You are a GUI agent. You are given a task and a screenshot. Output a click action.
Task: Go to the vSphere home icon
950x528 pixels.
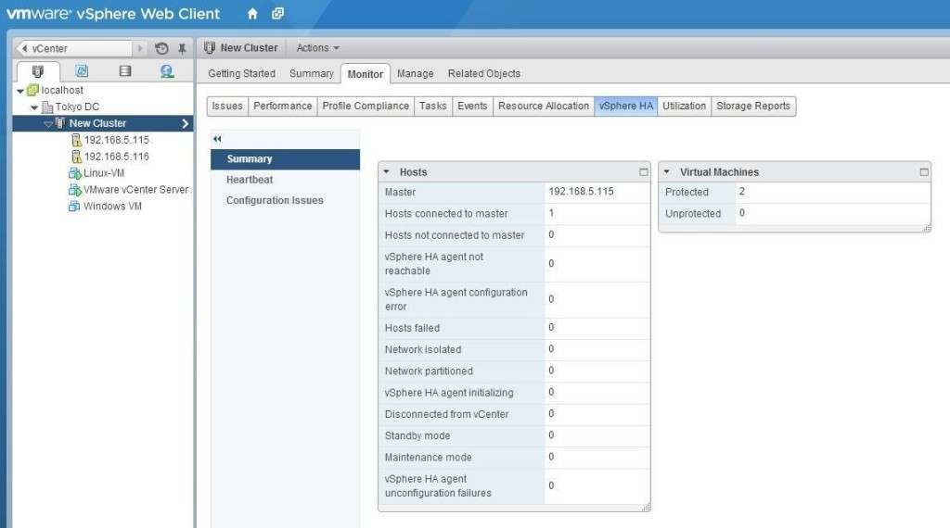point(252,13)
